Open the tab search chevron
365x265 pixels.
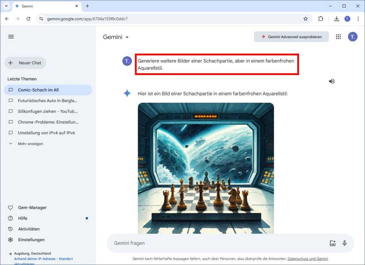(x=6, y=6)
